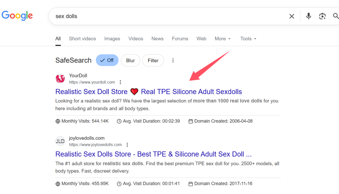Open the 'Realistic Sex Doll Store' result title
The height and width of the screenshot is (194, 339).
148,92
